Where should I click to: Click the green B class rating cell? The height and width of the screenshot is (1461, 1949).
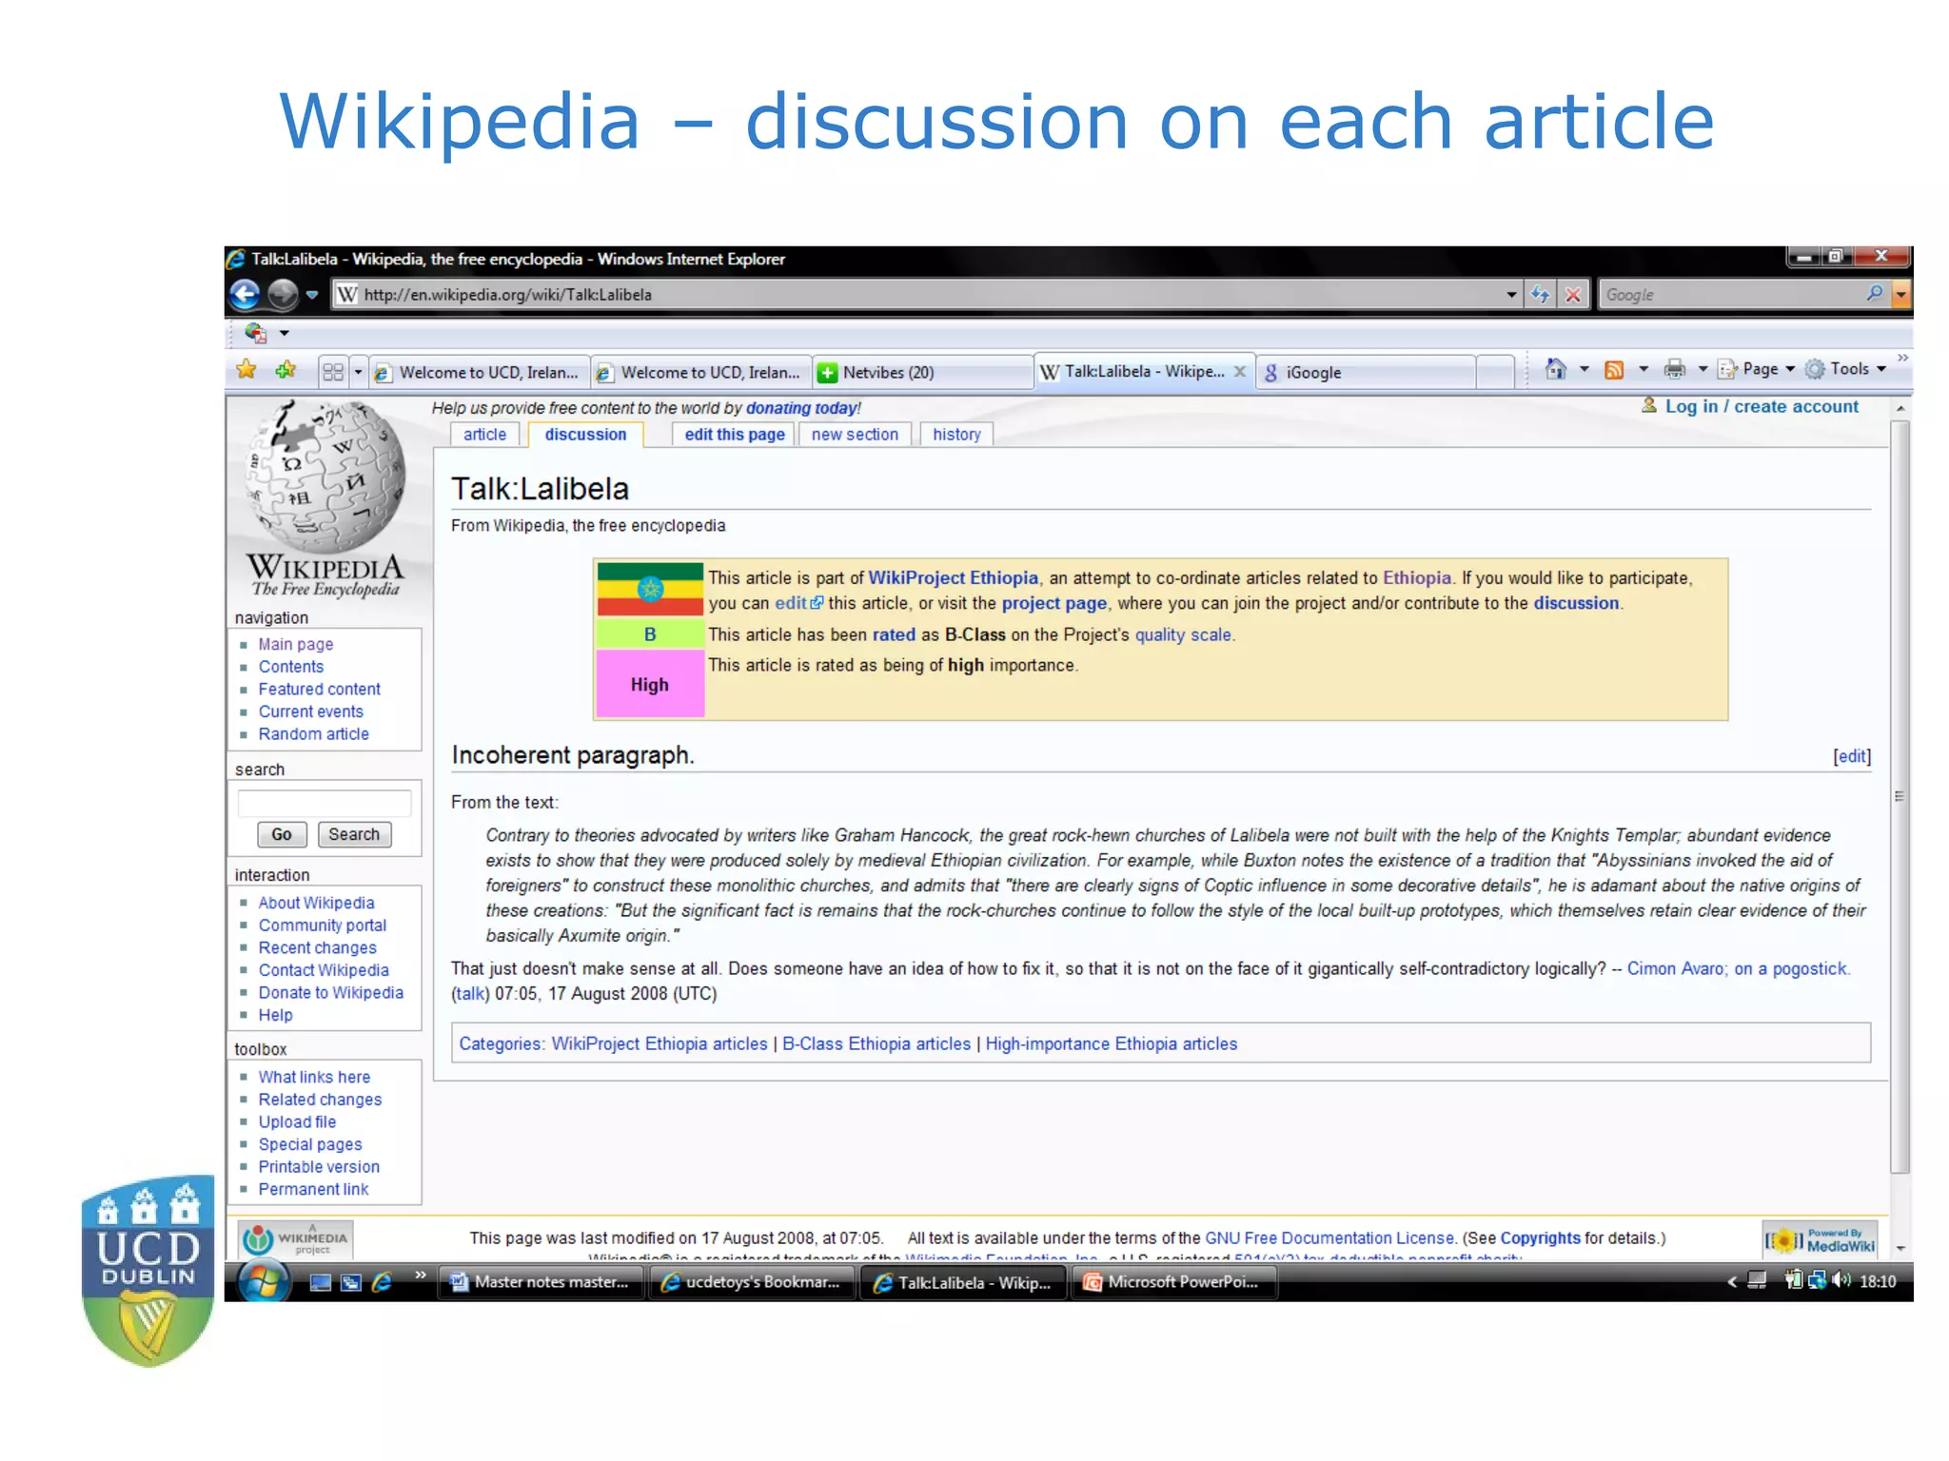[x=650, y=634]
